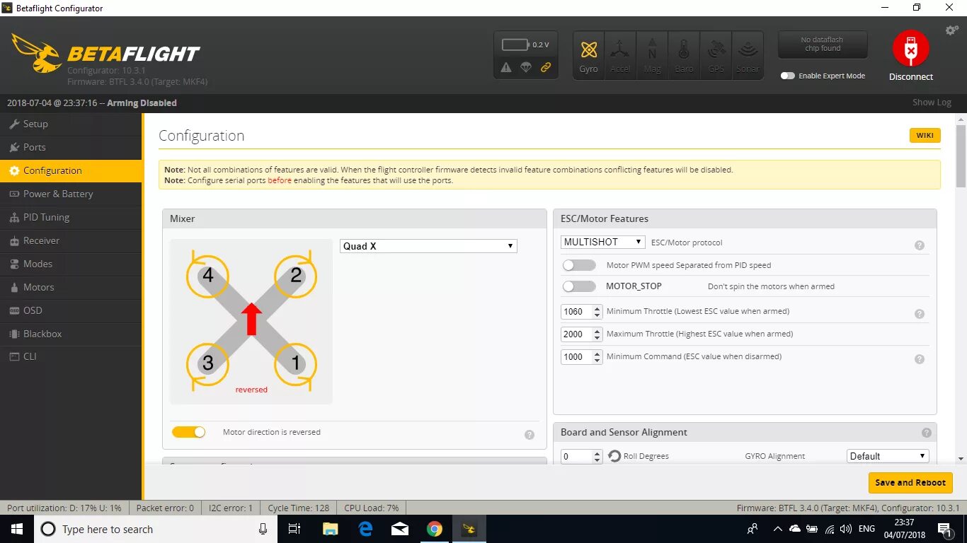
Task: Open the Receiver tab
Action: pyautogui.click(x=71, y=240)
